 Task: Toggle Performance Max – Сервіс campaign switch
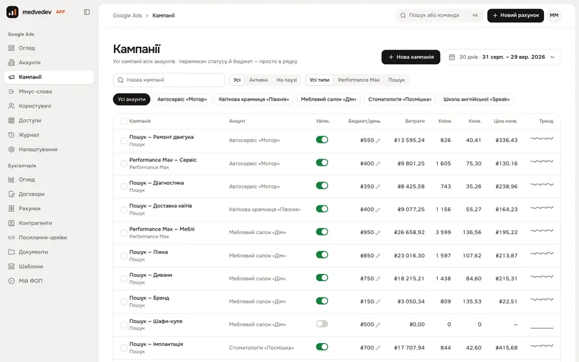[x=322, y=163]
